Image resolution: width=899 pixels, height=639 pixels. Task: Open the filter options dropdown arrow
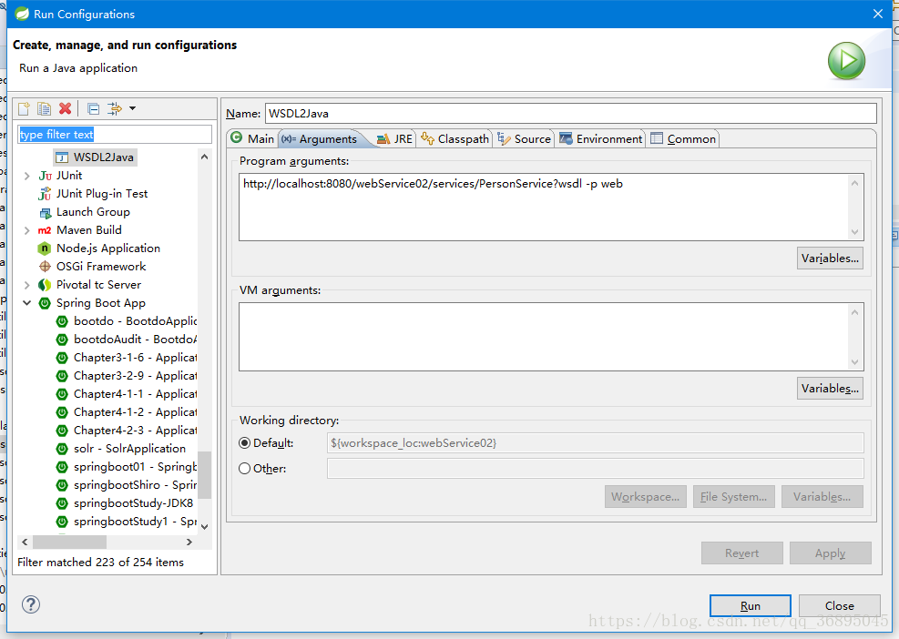(132, 108)
